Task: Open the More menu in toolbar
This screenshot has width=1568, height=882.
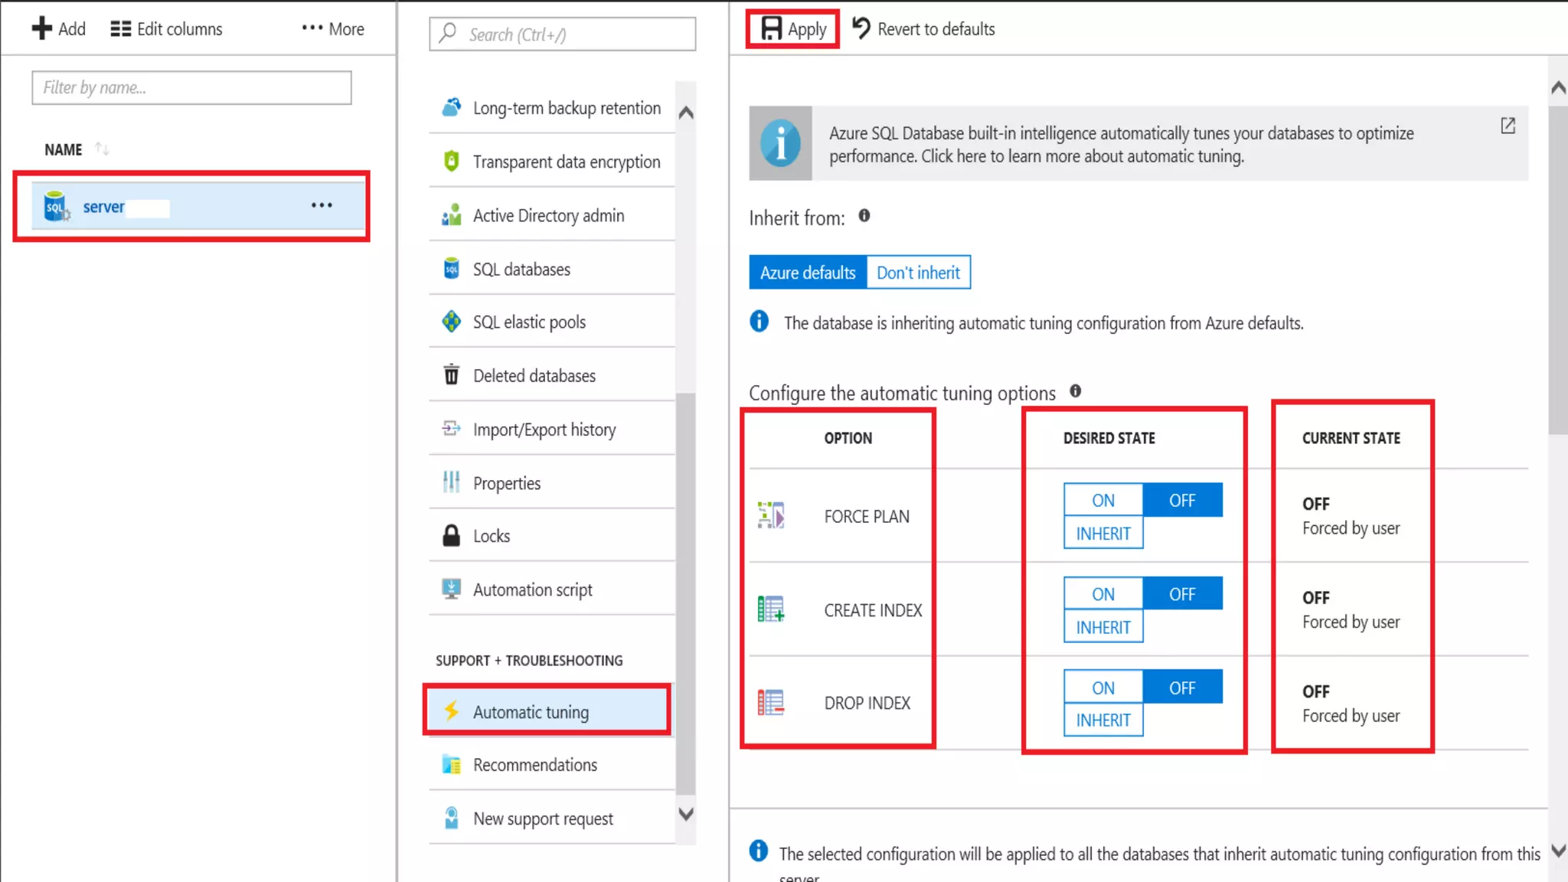Action: tap(332, 29)
